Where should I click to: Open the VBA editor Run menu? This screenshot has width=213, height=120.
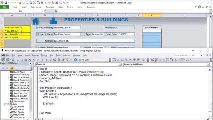(x=52, y=55)
